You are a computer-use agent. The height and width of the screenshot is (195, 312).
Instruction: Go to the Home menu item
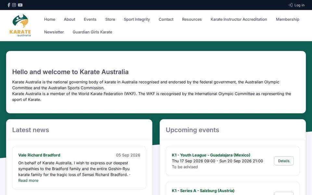pyautogui.click(x=49, y=19)
